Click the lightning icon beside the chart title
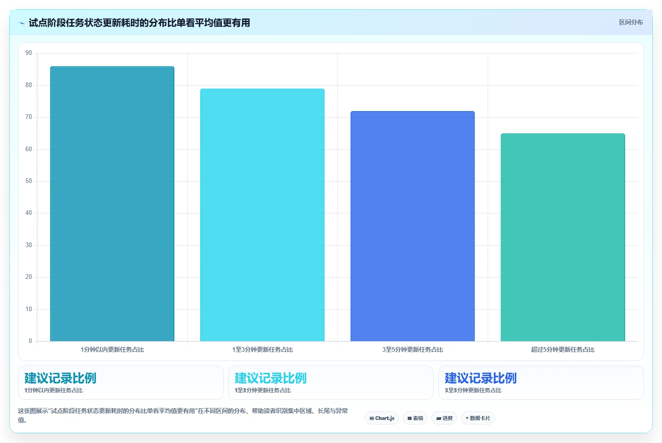This screenshot has height=443, width=662. [22, 23]
